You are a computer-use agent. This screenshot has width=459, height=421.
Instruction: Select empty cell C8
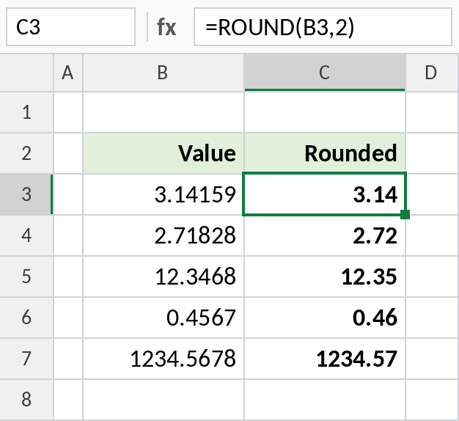[325, 400]
